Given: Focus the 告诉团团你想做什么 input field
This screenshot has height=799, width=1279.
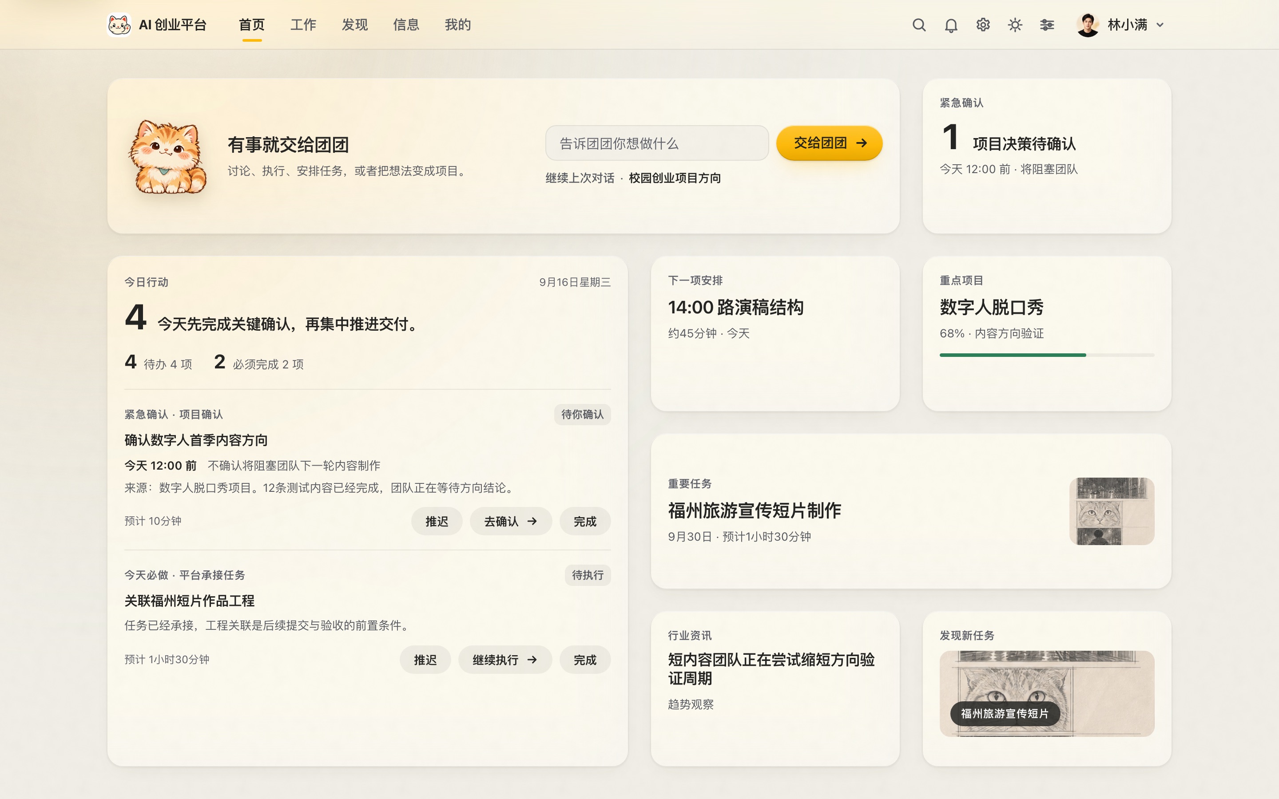Looking at the screenshot, I should (x=657, y=143).
